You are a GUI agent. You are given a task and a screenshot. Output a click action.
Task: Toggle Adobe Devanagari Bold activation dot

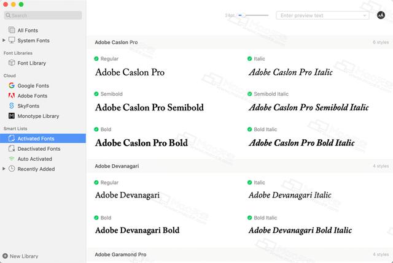[96, 218]
